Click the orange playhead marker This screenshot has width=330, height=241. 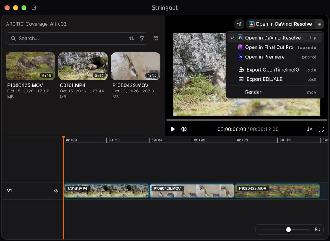click(x=64, y=138)
